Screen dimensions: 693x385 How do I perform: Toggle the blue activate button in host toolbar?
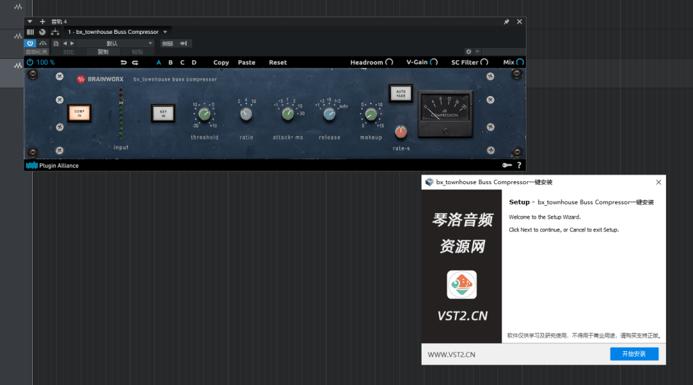[30, 43]
